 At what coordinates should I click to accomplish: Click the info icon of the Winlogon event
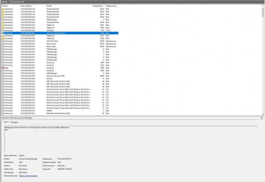3,30
